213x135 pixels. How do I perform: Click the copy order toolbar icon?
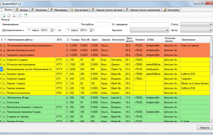20,16
